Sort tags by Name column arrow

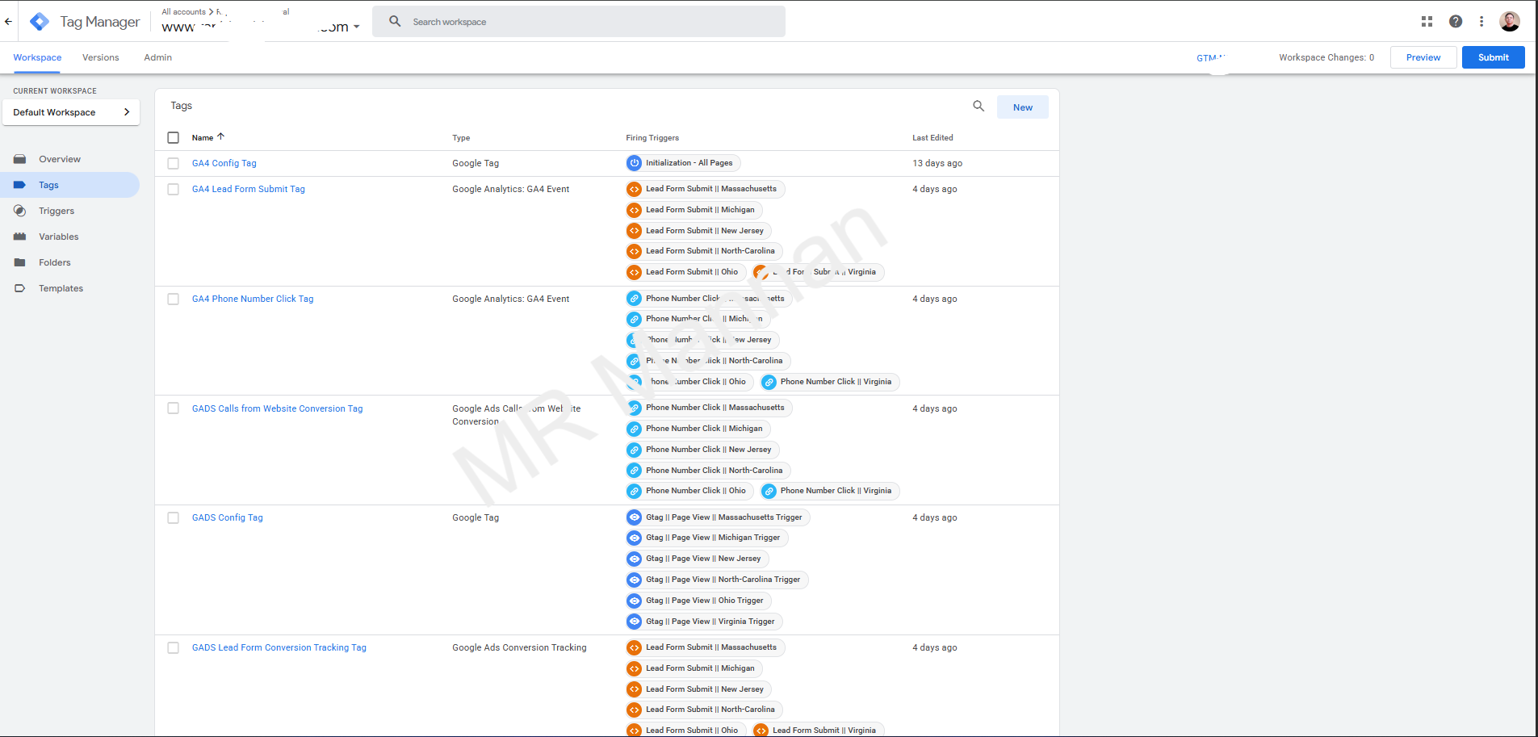220,137
